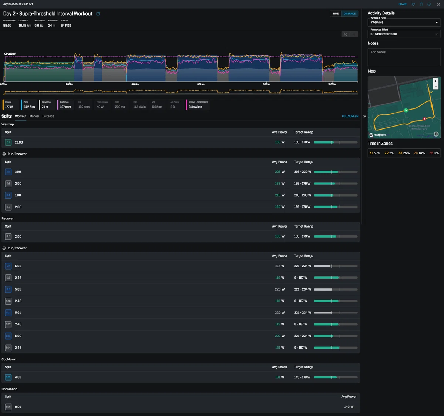The height and width of the screenshot is (416, 444).
Task: Collapse the side panel with double chevron
Action: coord(364,116)
